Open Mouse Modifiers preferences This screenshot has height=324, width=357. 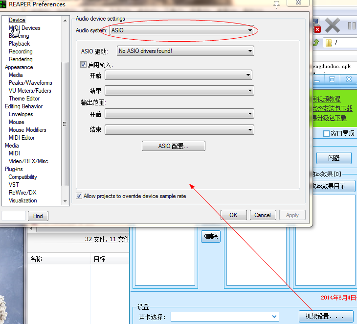(x=27, y=130)
